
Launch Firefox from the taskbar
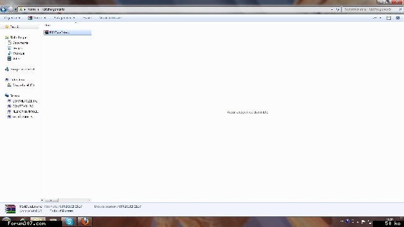pos(85,221)
